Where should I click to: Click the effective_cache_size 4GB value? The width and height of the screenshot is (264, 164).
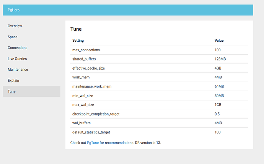pyautogui.click(x=218, y=68)
